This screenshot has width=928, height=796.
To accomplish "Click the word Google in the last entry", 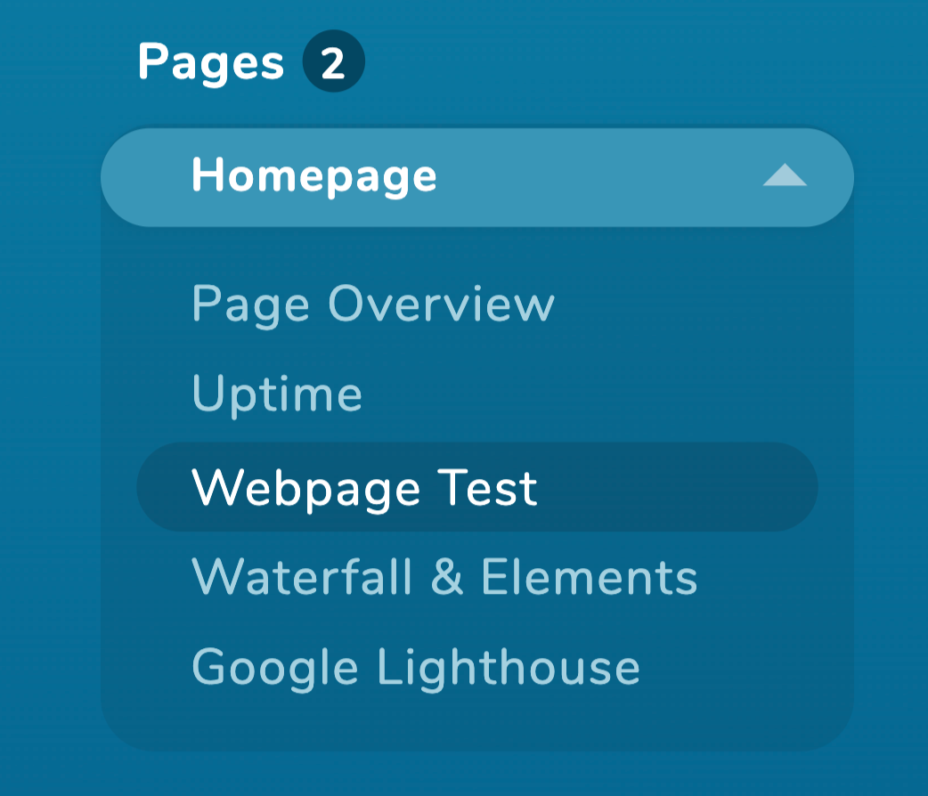I will pyautogui.click(x=275, y=668).
